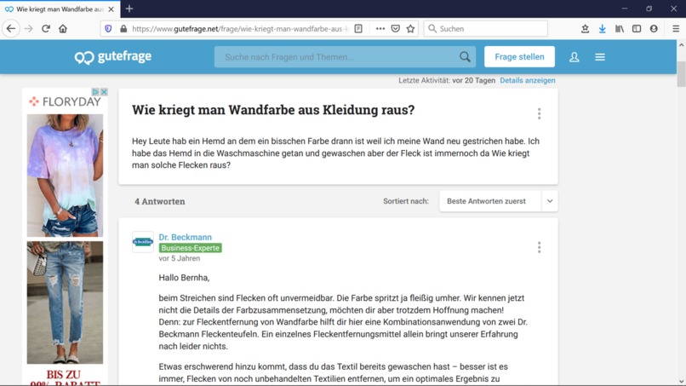
Task: Open the Firefox library icon
Action: [x=620, y=29]
